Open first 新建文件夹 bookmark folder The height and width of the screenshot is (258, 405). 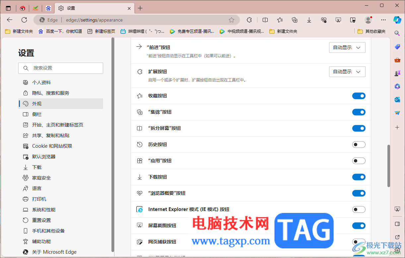pos(19,31)
